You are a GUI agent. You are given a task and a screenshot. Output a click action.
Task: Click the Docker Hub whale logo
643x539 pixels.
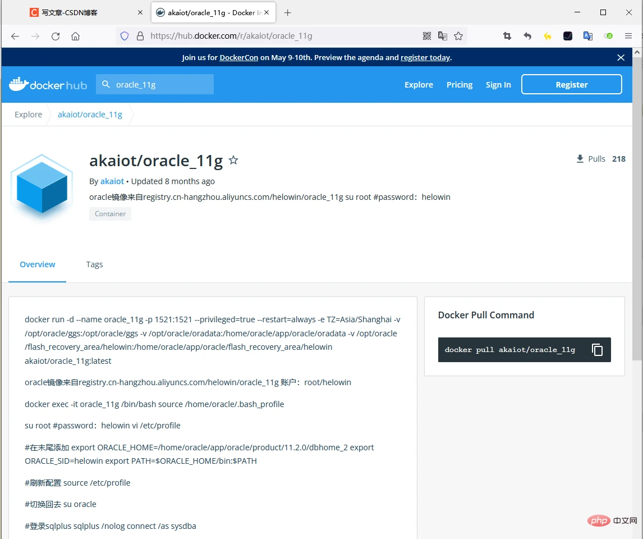[x=48, y=85]
